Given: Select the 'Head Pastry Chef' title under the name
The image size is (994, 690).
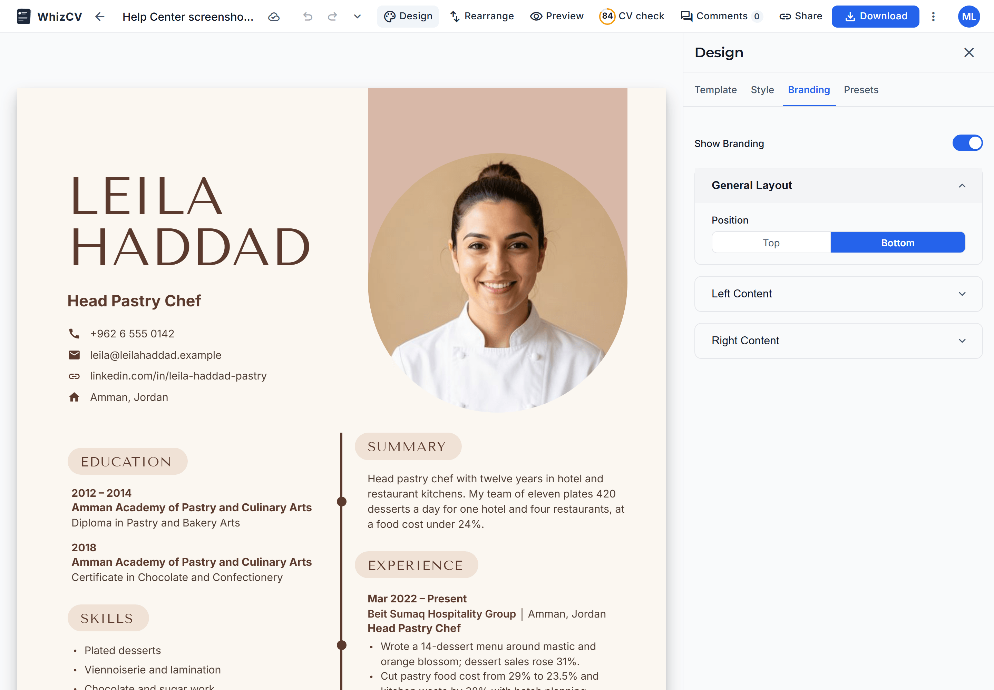Looking at the screenshot, I should [134, 300].
